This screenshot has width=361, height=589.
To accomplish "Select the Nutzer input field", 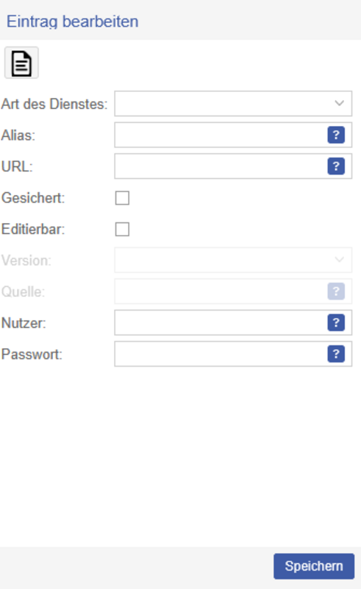I will click(x=221, y=322).
